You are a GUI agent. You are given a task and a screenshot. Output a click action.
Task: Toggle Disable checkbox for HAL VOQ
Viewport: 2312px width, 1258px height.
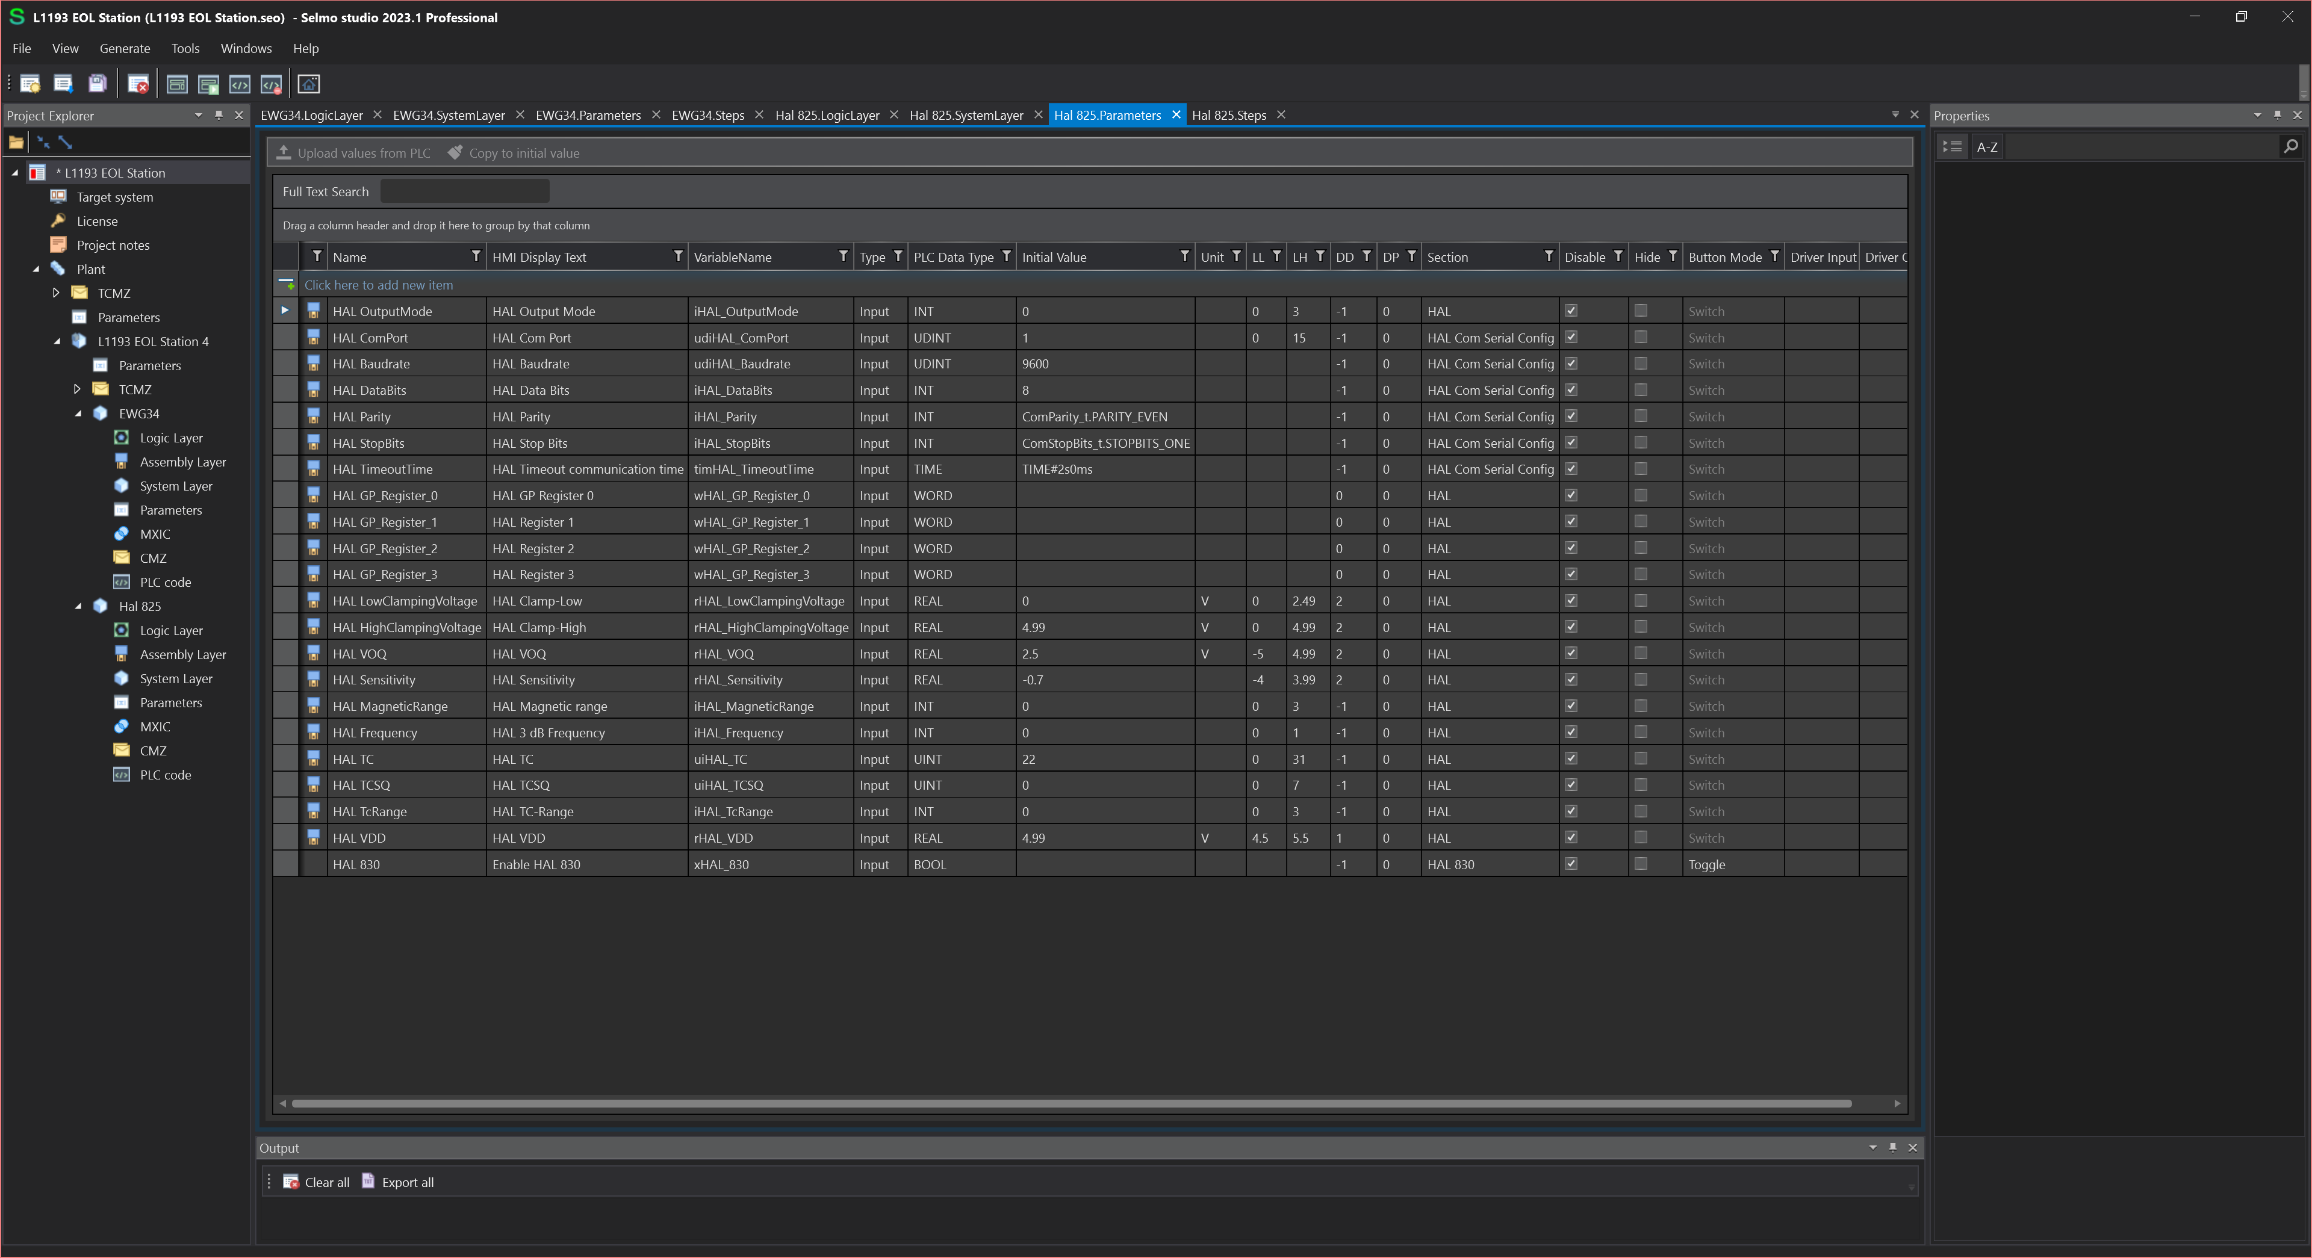click(x=1571, y=653)
